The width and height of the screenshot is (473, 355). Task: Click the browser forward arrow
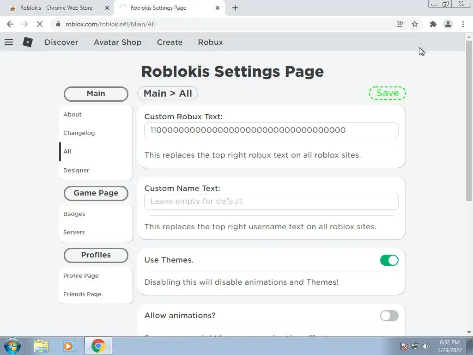coord(25,24)
